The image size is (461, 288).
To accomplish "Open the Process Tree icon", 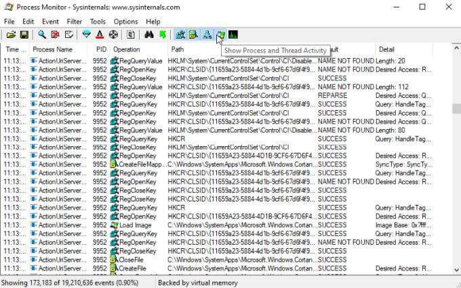I will click(x=131, y=35).
